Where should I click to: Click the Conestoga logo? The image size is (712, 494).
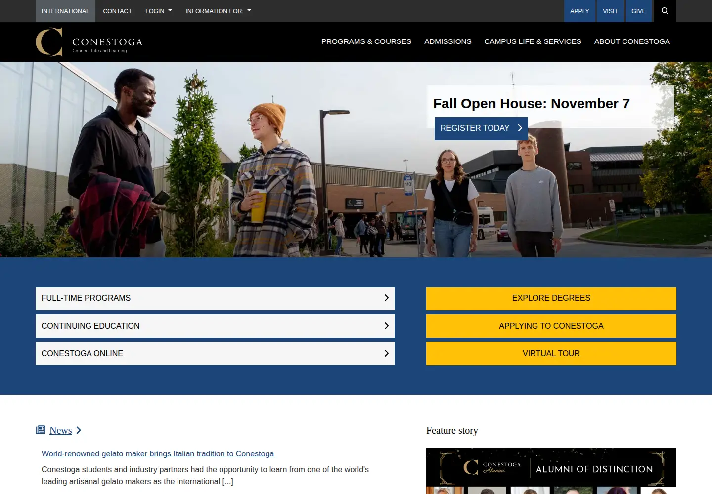[x=89, y=42]
